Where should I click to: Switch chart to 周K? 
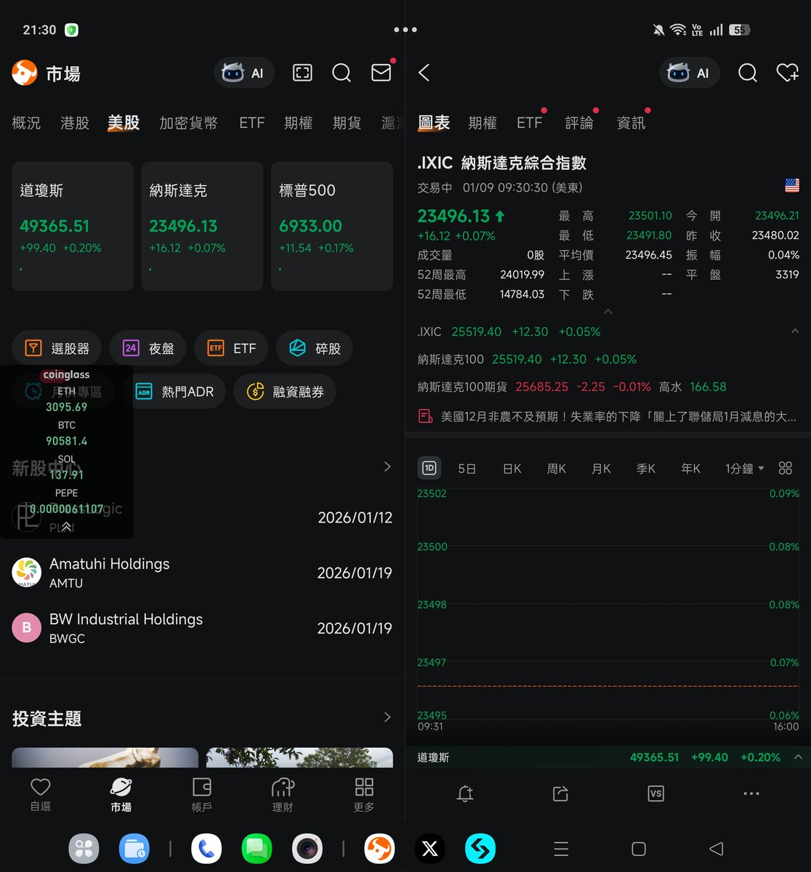pyautogui.click(x=557, y=469)
